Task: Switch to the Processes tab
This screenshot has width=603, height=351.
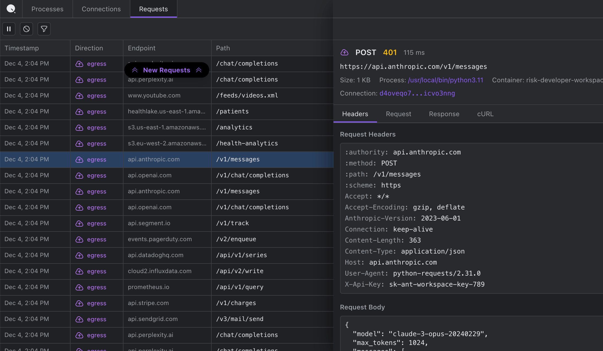Action: [47, 9]
